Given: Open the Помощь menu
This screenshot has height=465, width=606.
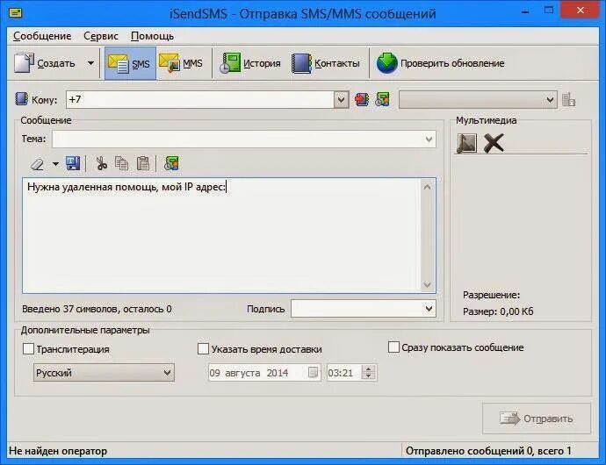Looking at the screenshot, I should [x=152, y=36].
